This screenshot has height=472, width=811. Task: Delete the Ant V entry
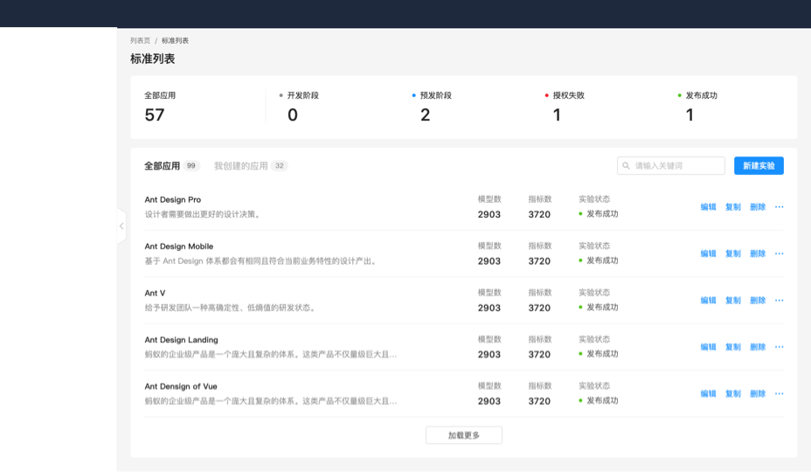pyautogui.click(x=758, y=300)
